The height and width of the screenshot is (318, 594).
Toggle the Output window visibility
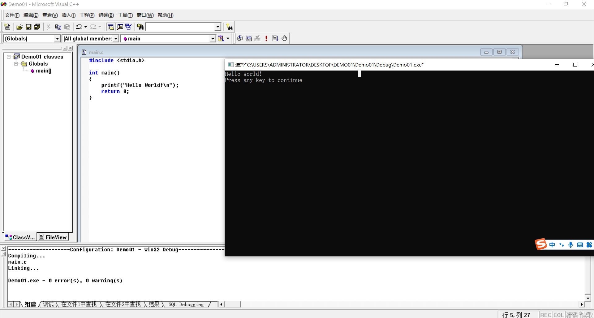click(121, 27)
